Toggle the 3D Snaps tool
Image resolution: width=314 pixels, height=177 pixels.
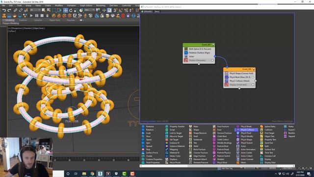115,10
